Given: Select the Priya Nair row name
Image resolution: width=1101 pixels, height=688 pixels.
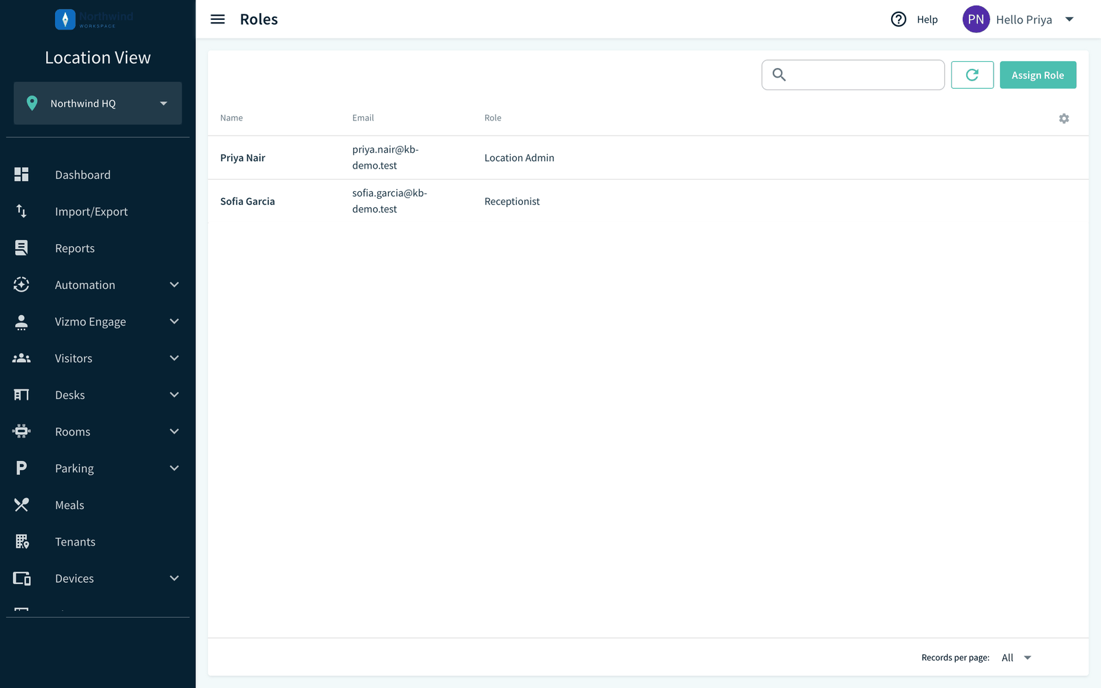Looking at the screenshot, I should [242, 158].
